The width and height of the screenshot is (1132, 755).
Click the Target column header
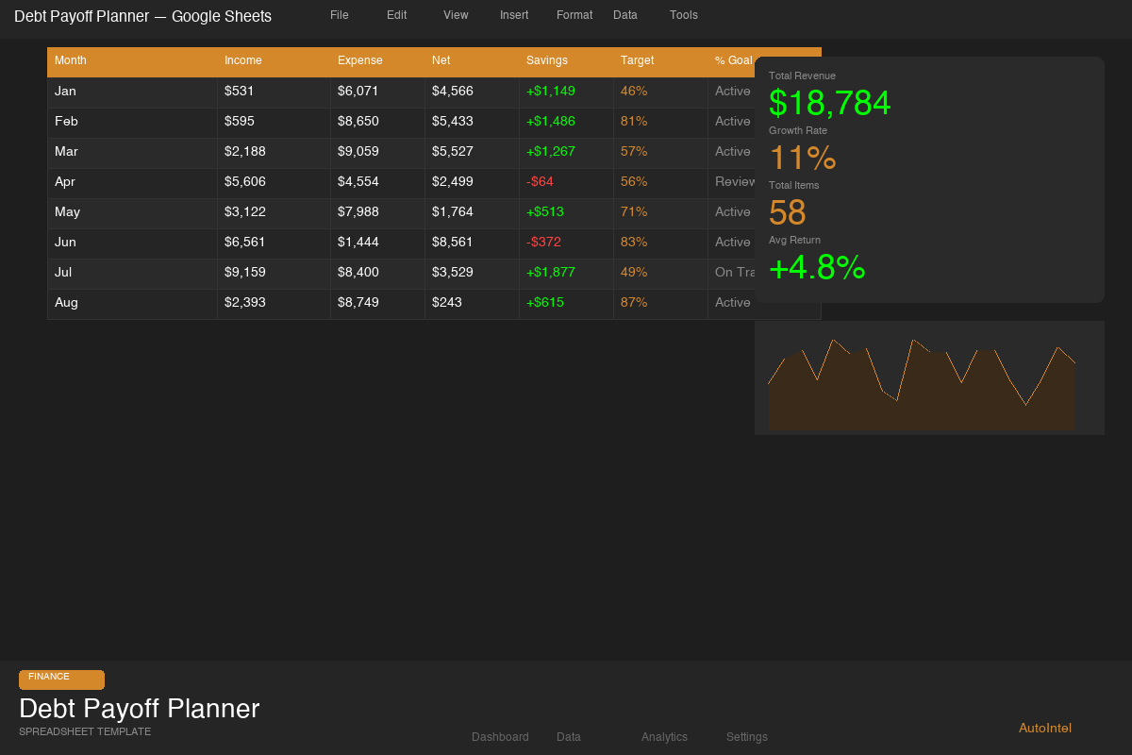coord(660,61)
